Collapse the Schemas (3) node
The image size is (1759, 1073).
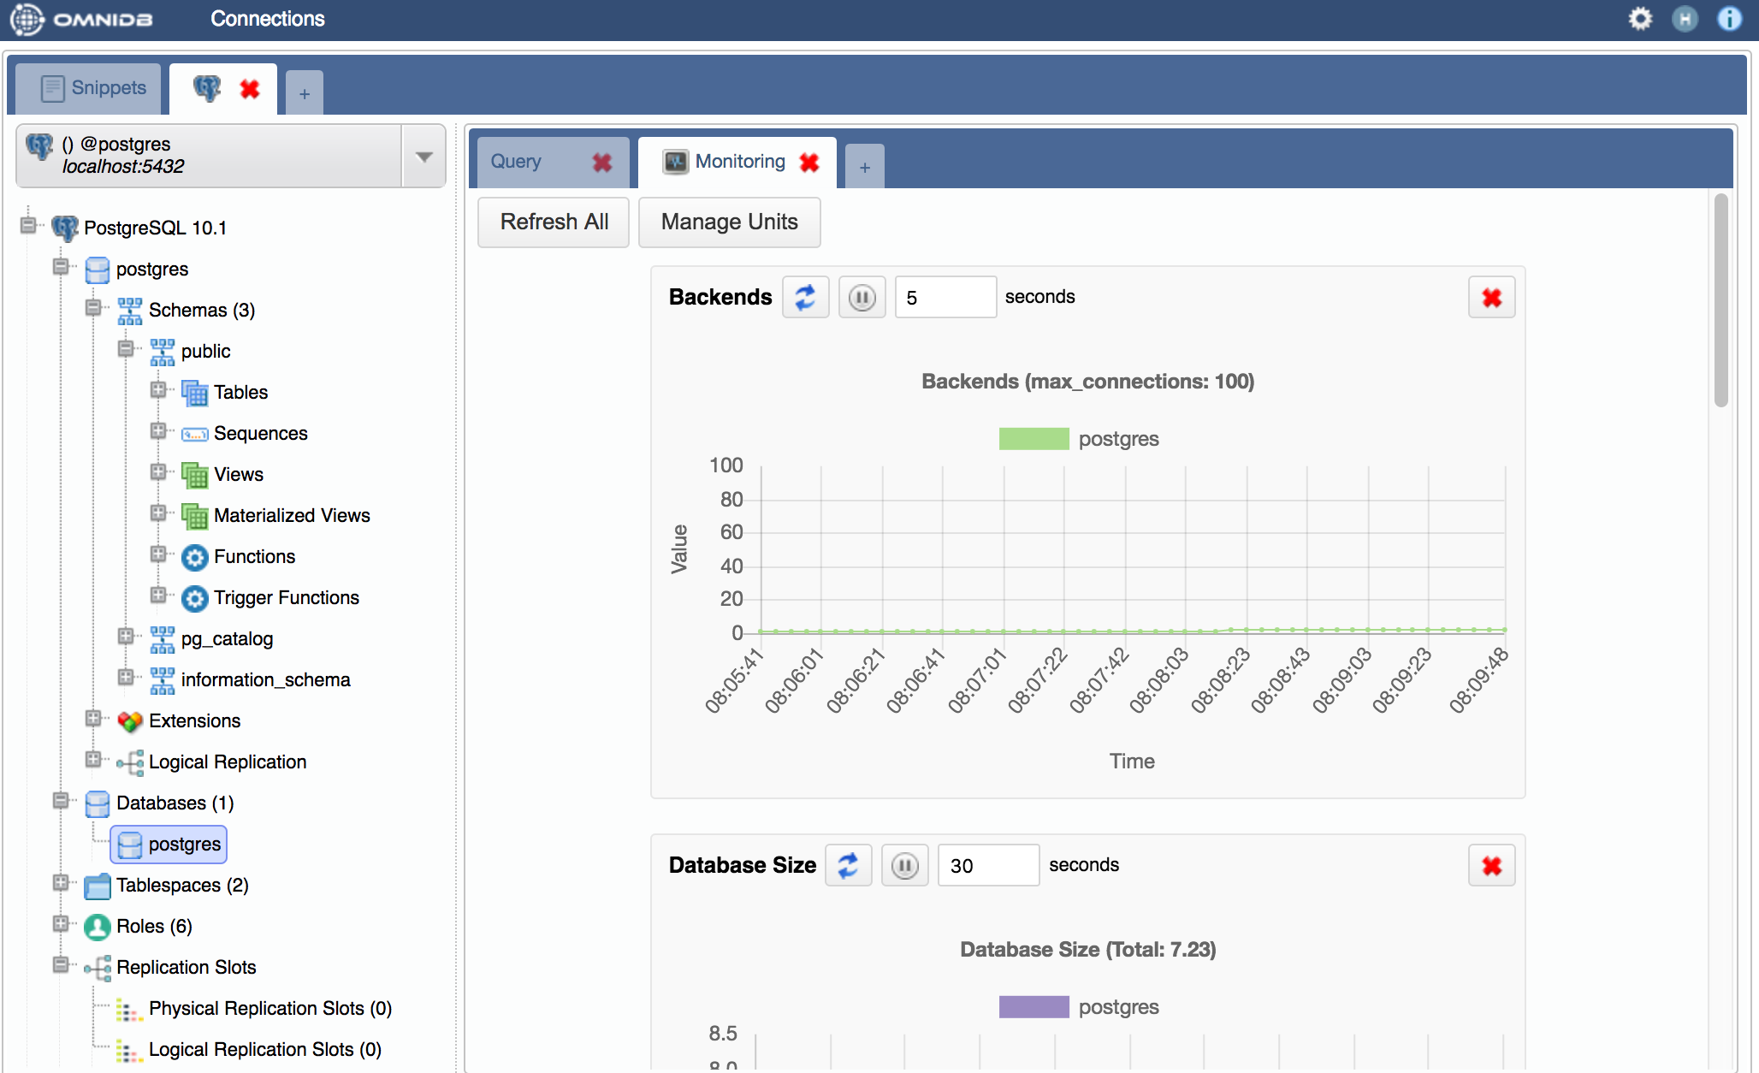[x=93, y=308]
